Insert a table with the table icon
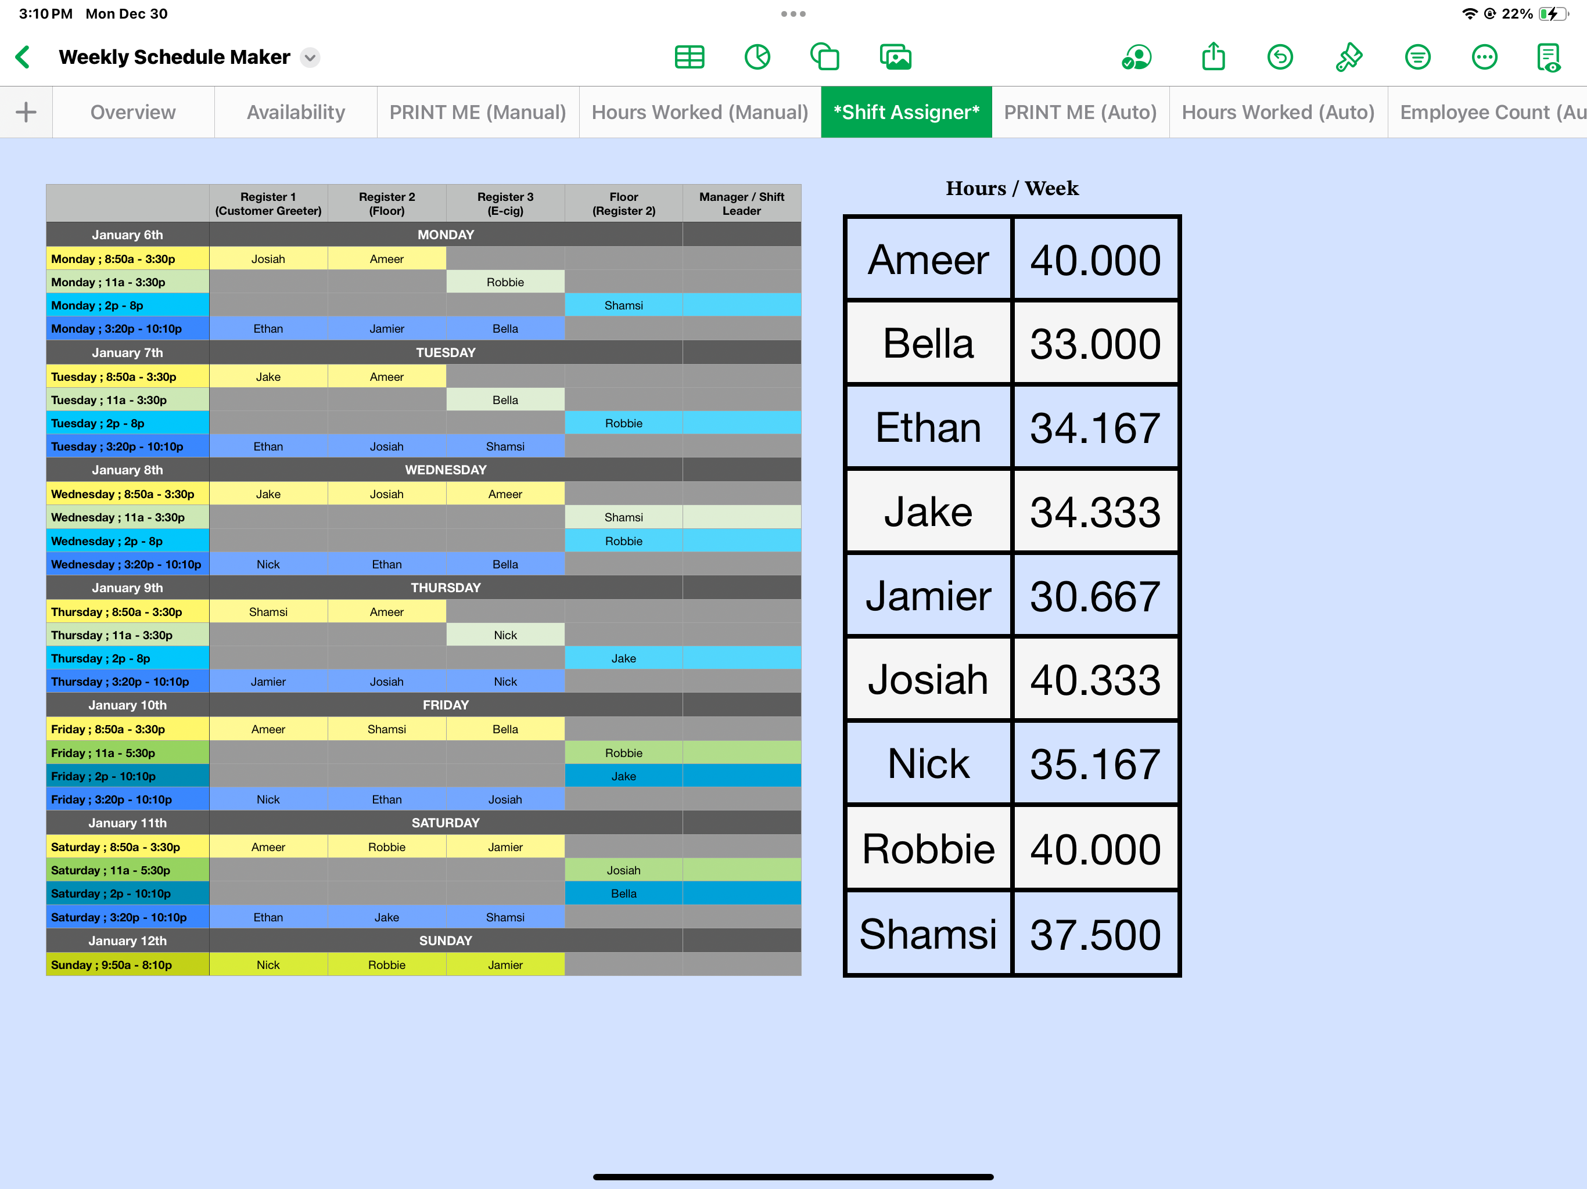 689,57
